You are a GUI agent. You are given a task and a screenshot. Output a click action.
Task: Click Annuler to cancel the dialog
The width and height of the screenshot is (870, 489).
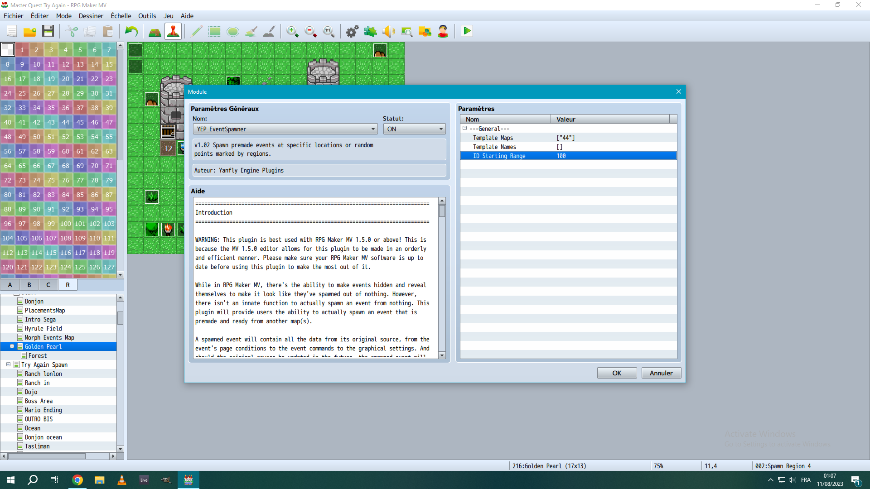click(x=662, y=373)
